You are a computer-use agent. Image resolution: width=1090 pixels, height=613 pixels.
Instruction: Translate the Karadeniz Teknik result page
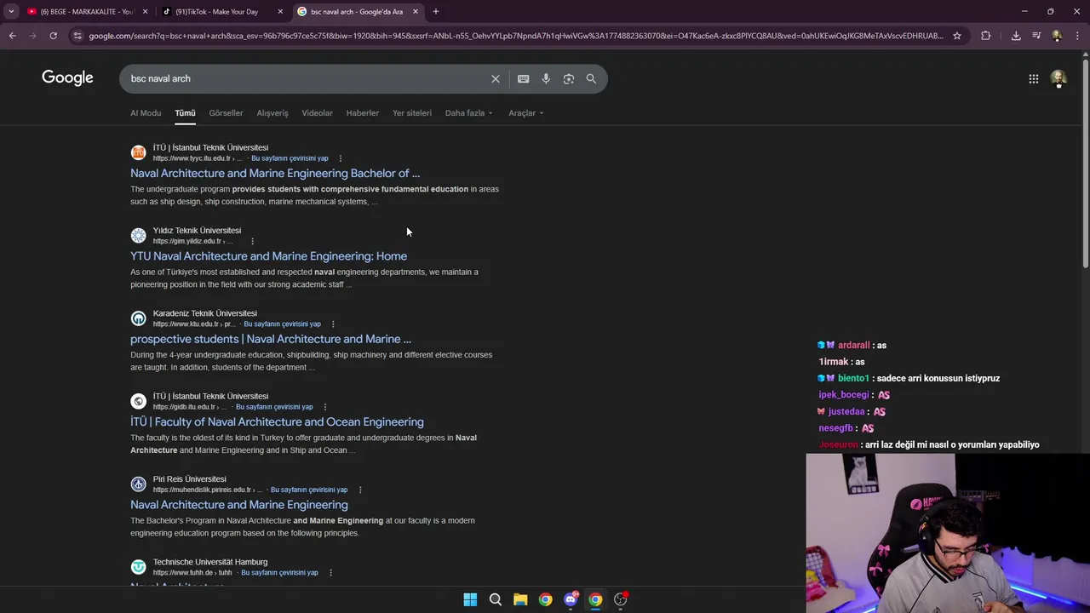point(283,324)
